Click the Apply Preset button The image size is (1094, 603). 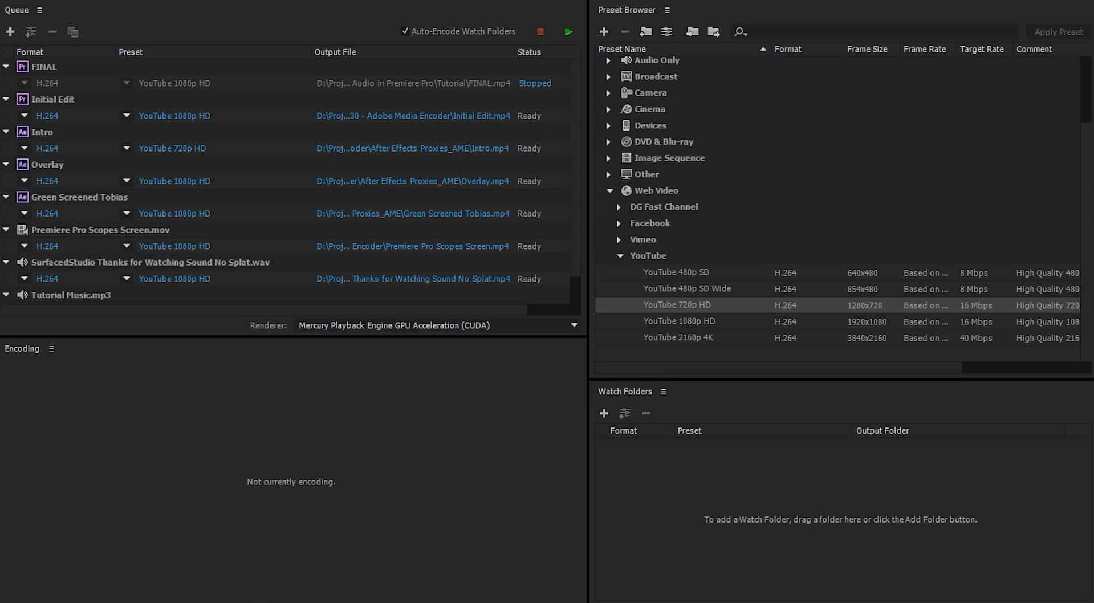[1058, 32]
